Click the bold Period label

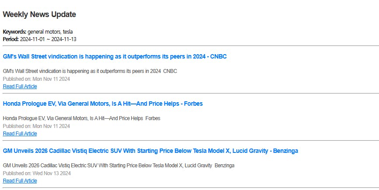click(10, 39)
